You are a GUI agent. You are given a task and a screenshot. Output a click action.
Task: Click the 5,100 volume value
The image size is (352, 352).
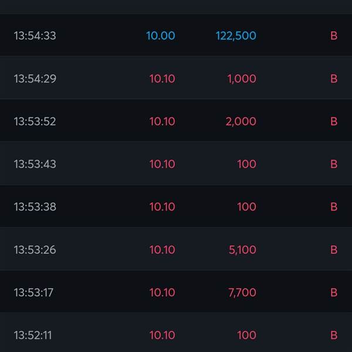pos(242,250)
